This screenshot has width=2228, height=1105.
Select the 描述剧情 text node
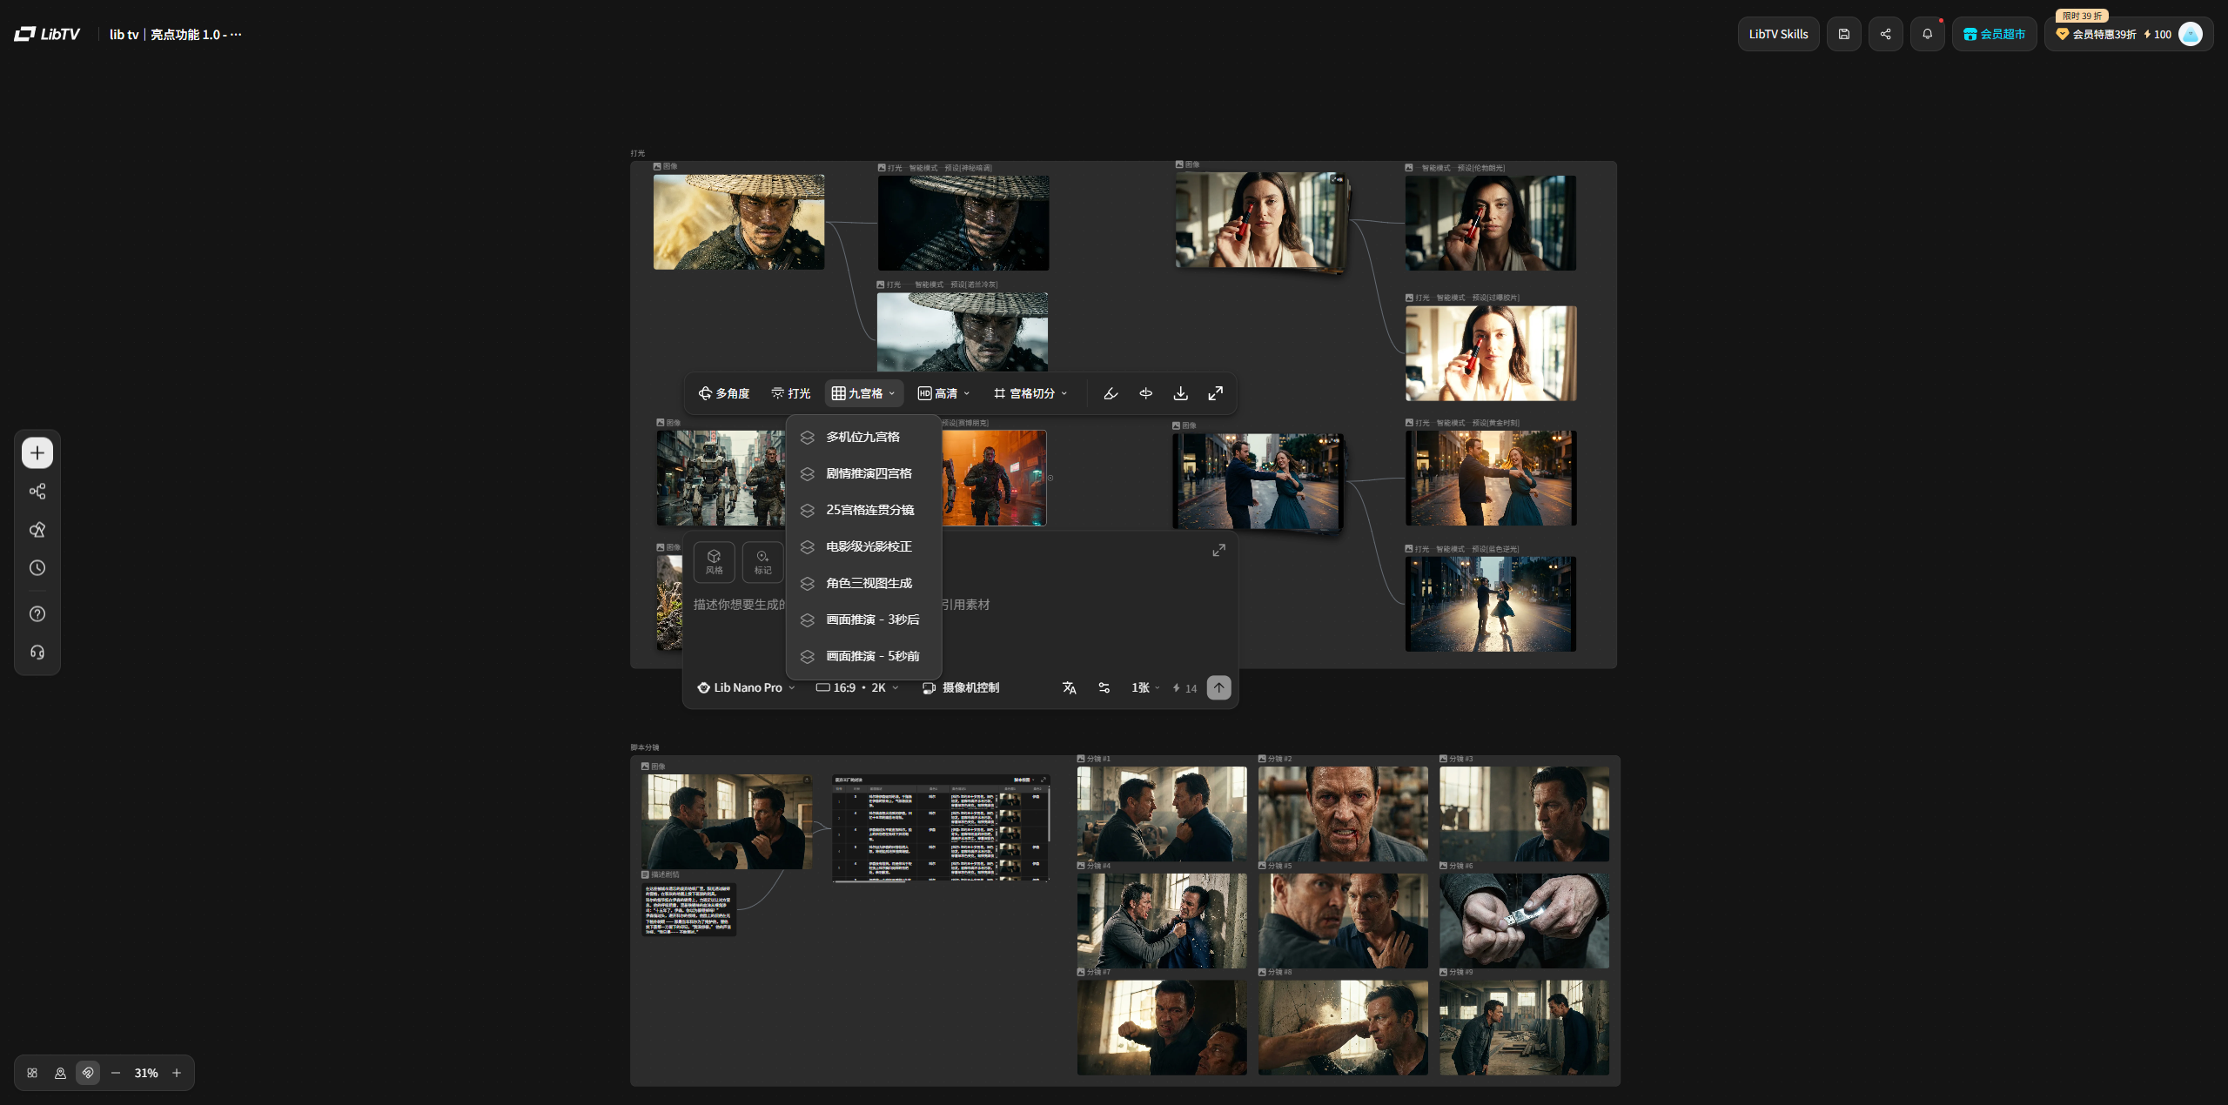[689, 909]
